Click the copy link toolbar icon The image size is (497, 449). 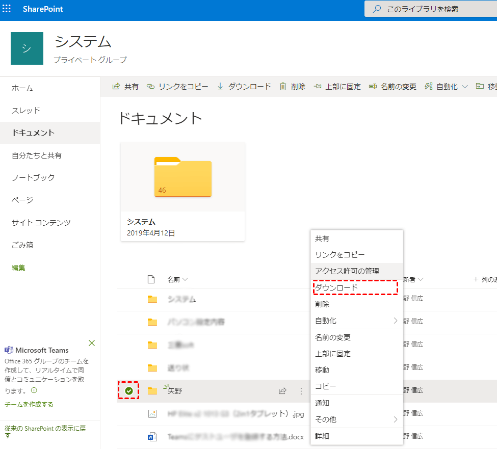pyautogui.click(x=150, y=87)
